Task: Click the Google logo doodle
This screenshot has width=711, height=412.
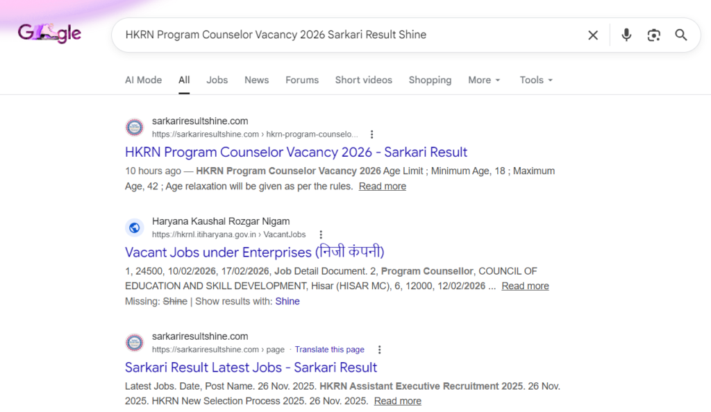Action: click(x=49, y=33)
